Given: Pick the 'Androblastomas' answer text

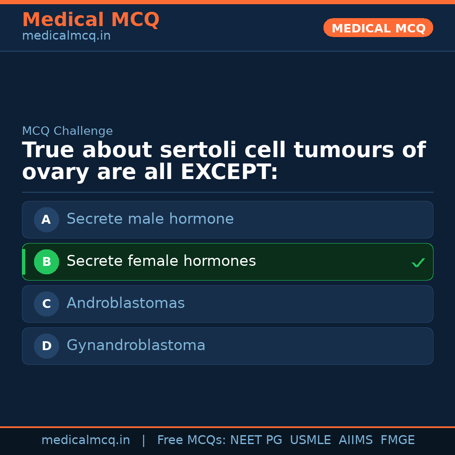Looking at the screenshot, I should coord(126,303).
